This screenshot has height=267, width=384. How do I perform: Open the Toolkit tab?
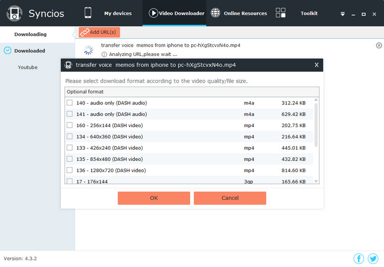click(309, 13)
